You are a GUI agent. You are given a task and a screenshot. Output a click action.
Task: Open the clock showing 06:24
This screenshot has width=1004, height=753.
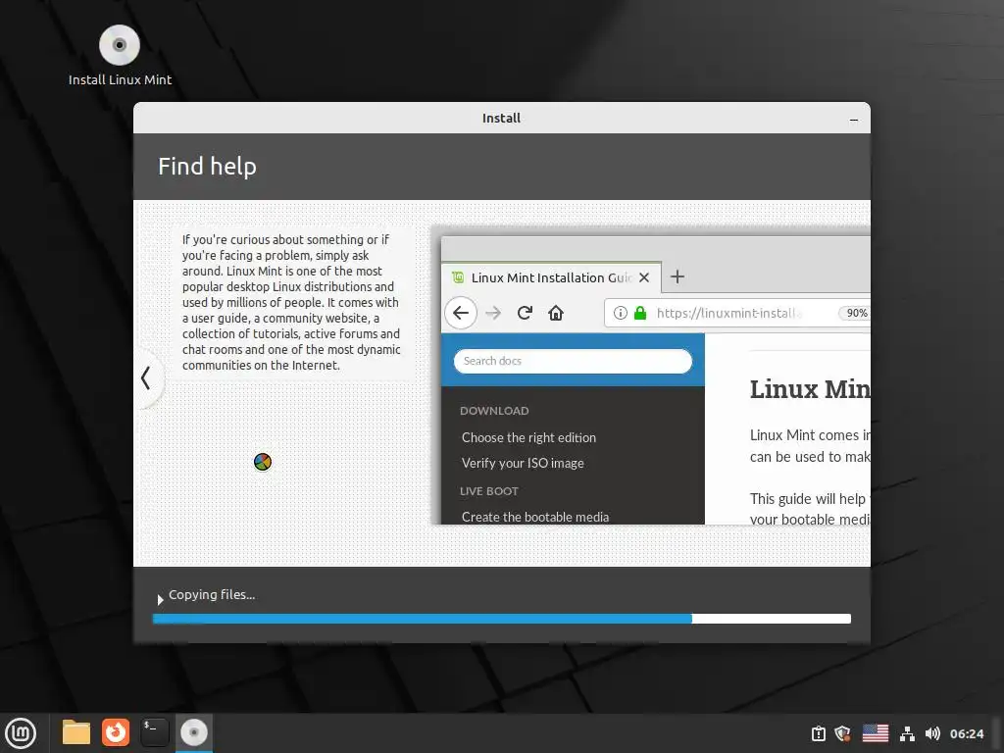coord(967,733)
